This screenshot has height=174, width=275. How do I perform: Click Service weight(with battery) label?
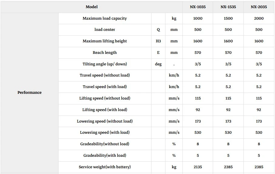click(105, 167)
